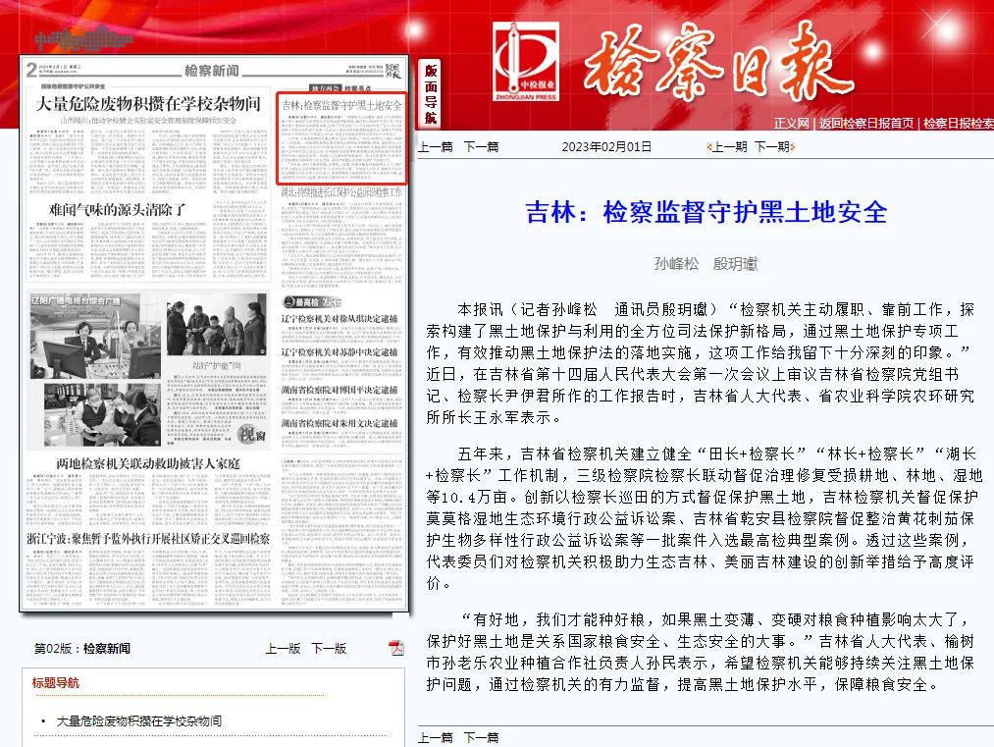Click 湖北 长江保护 article on page image

(x=341, y=194)
